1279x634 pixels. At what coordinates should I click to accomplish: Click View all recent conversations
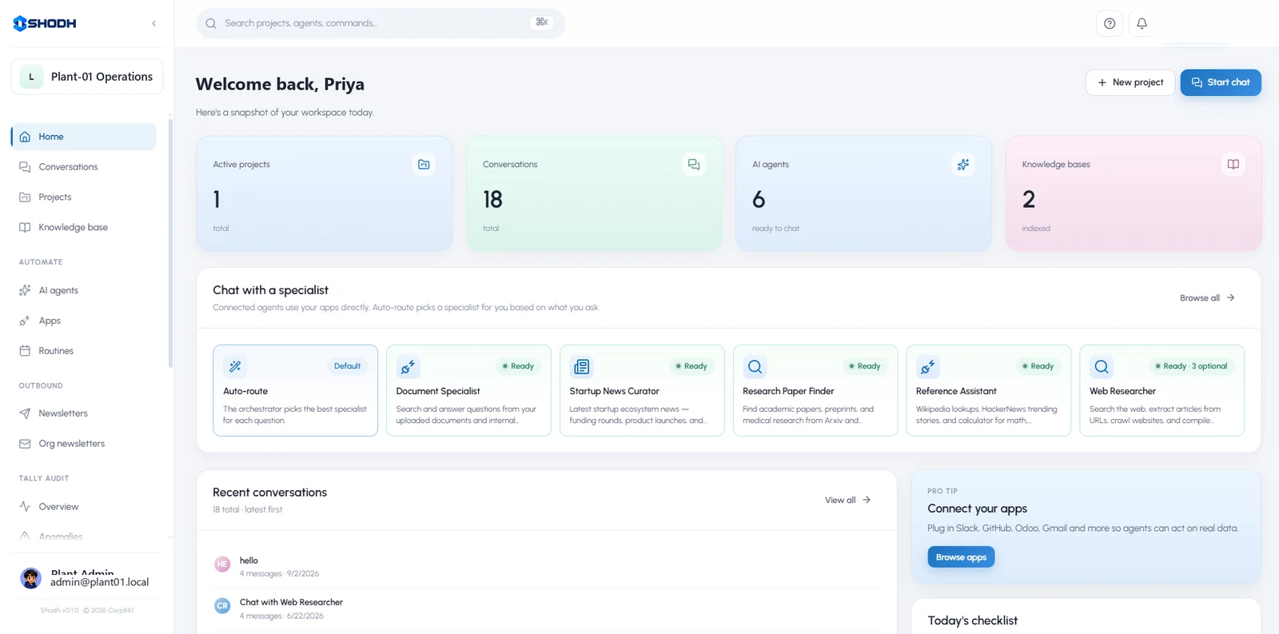[847, 500]
